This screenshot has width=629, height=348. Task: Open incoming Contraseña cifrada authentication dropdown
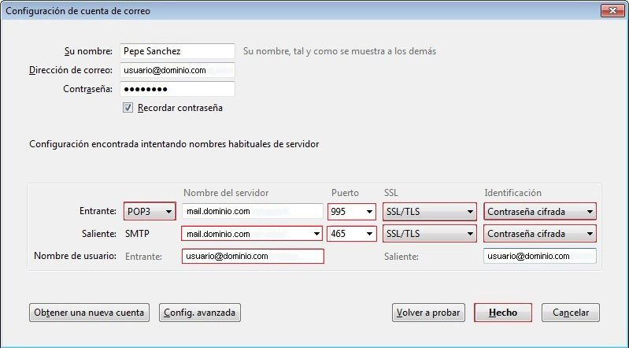coord(540,212)
